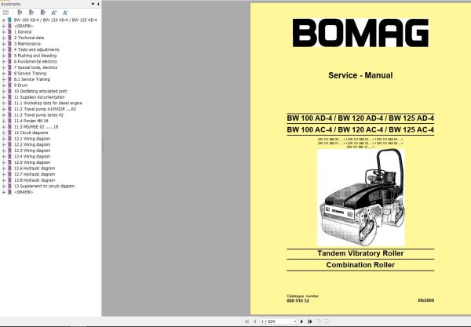Click the Service - Manual heading

pyautogui.click(x=360, y=75)
